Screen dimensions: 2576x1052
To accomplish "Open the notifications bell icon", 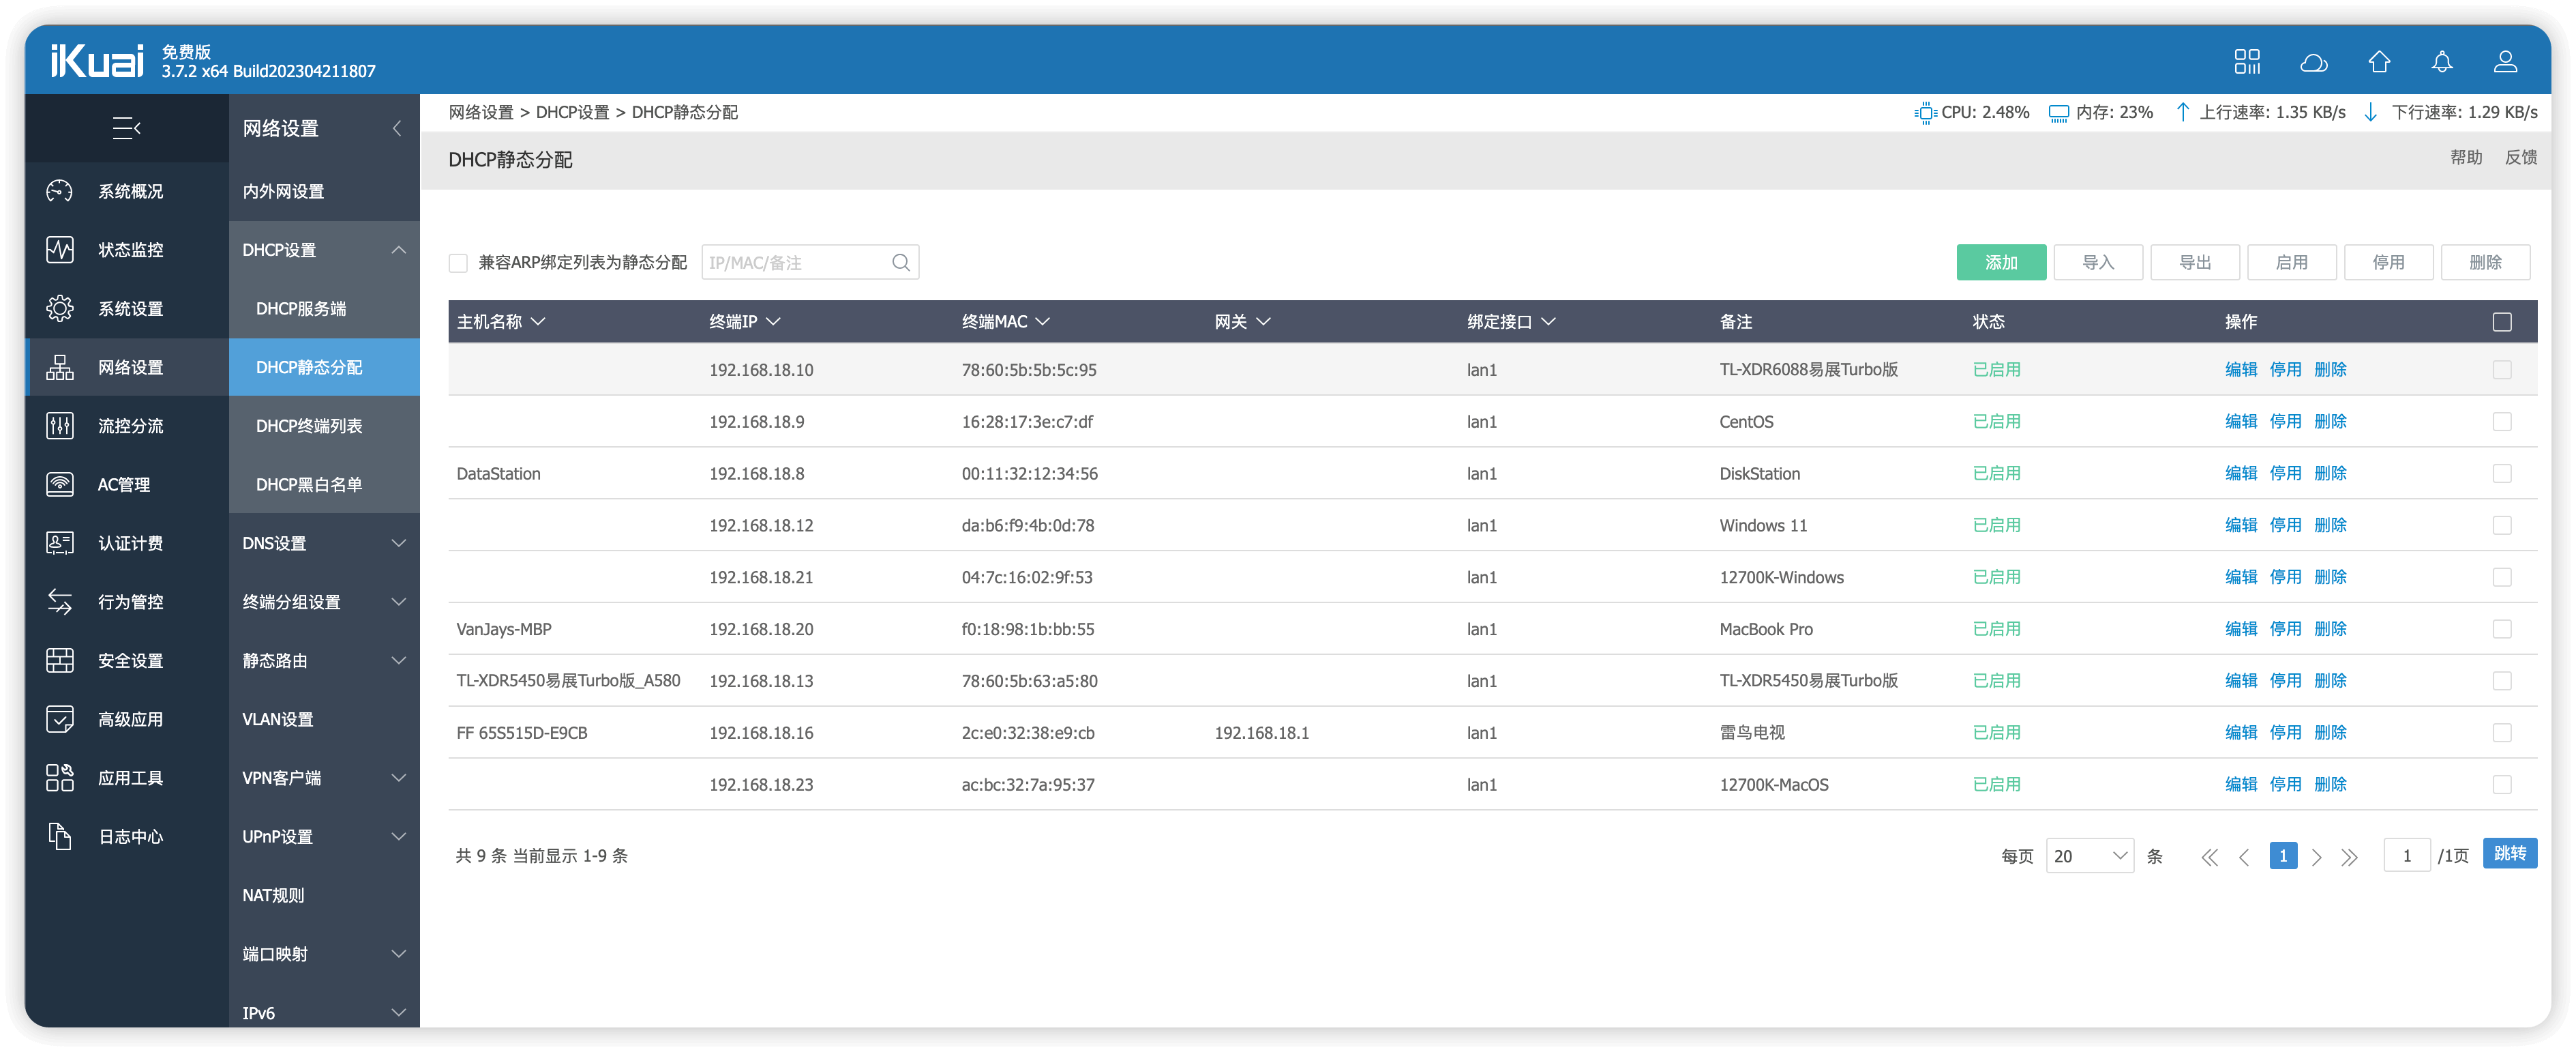I will (x=2443, y=61).
